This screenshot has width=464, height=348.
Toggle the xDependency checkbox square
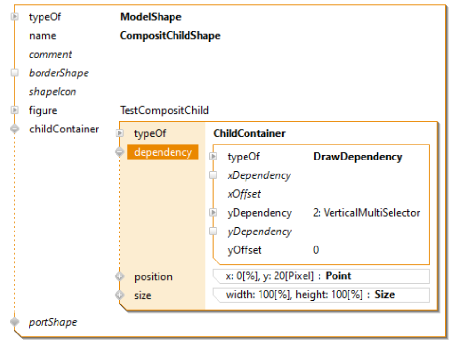pos(213,175)
